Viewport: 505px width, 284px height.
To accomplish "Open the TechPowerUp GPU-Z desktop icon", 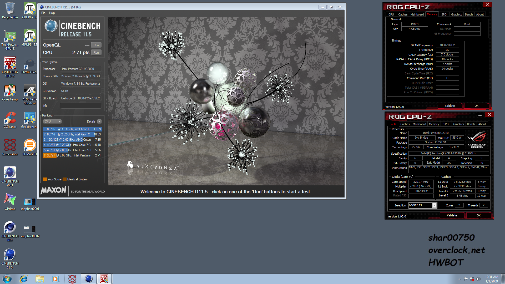I will click(10, 40).
